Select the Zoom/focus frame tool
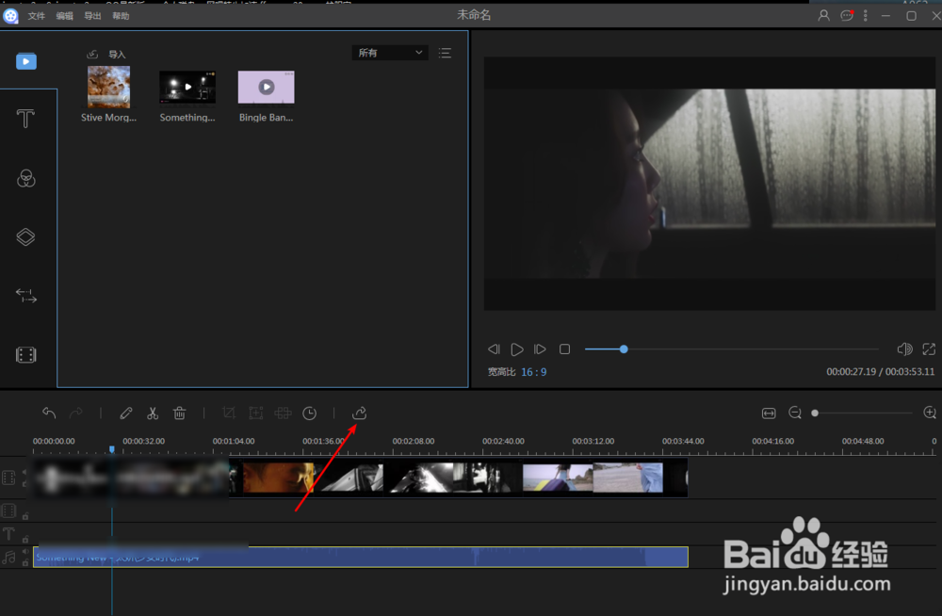The image size is (942, 616). pos(256,413)
